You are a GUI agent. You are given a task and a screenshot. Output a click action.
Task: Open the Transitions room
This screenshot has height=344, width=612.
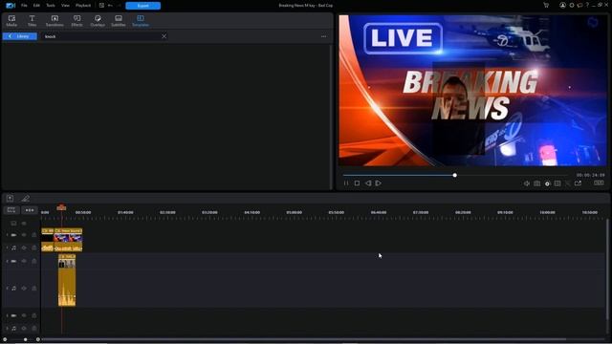point(55,21)
